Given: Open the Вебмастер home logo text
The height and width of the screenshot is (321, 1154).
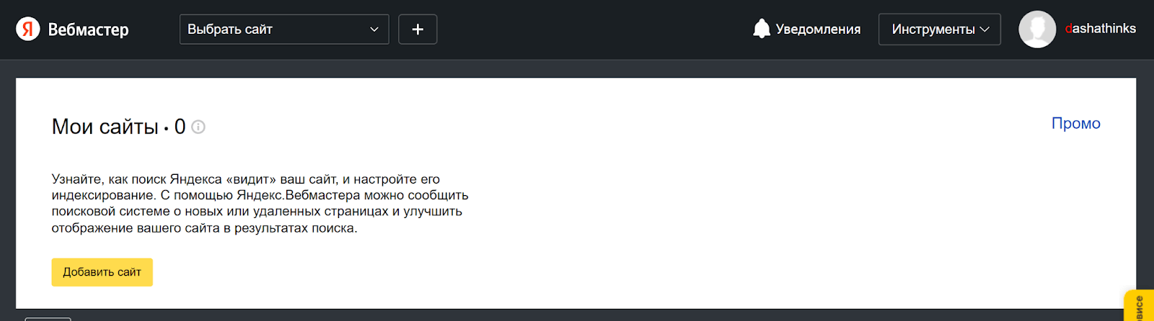Looking at the screenshot, I should pyautogui.click(x=88, y=30).
